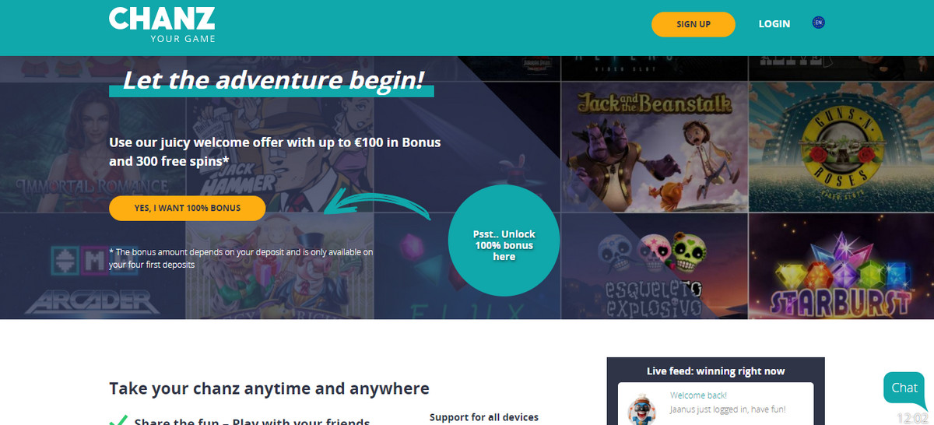The width and height of the screenshot is (934, 425).
Task: Click the Let the adventure begin banner heading
Action: pyautogui.click(x=273, y=80)
